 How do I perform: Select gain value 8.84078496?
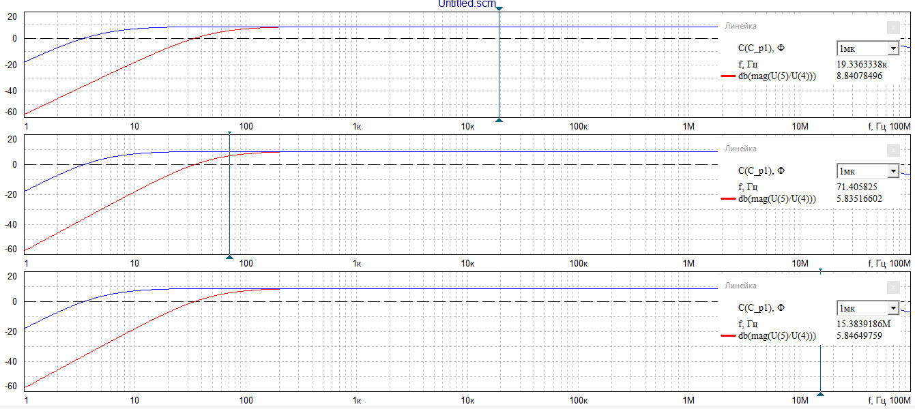tap(859, 76)
